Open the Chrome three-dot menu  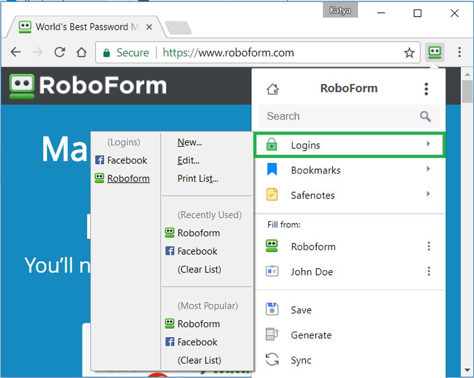tap(459, 53)
